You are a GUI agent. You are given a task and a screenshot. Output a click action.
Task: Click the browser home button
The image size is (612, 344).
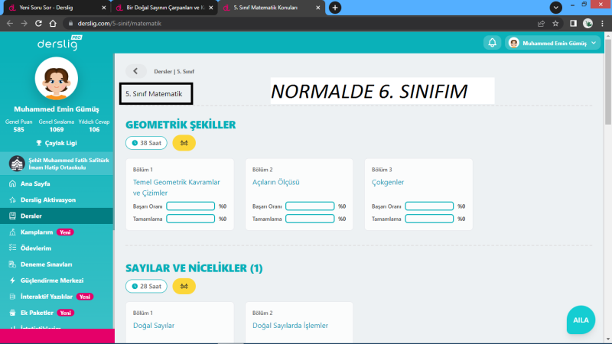(53, 24)
